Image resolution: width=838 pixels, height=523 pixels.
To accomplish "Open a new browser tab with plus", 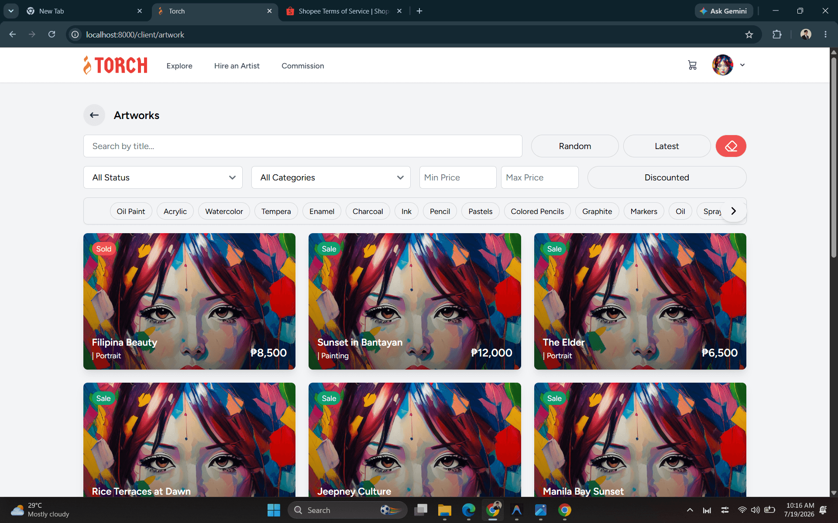I will pos(419,11).
